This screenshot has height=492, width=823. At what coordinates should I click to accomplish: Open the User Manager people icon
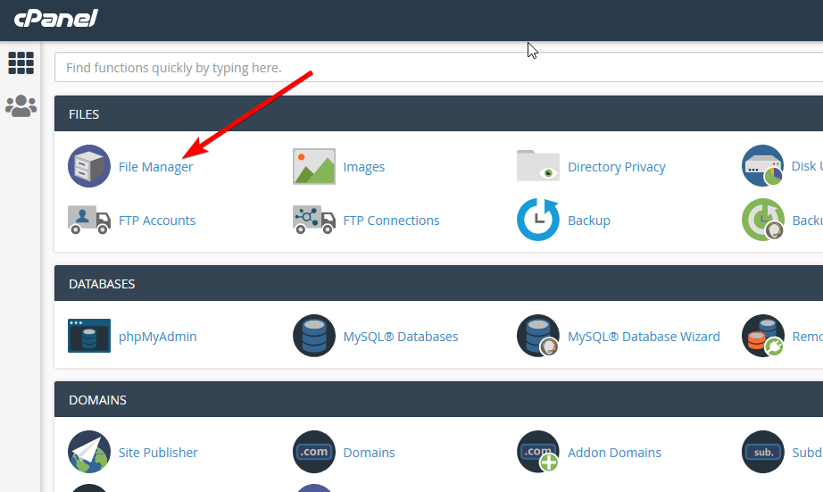[x=21, y=106]
